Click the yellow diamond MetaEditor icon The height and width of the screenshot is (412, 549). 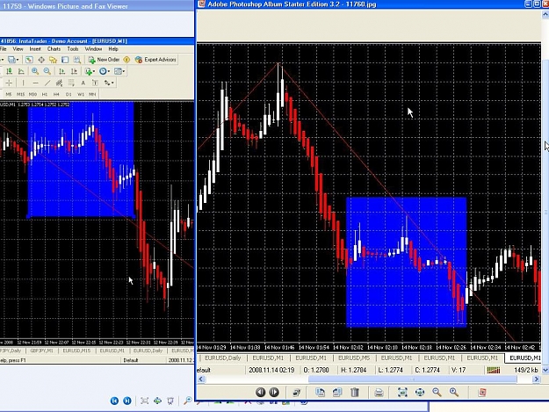126,60
